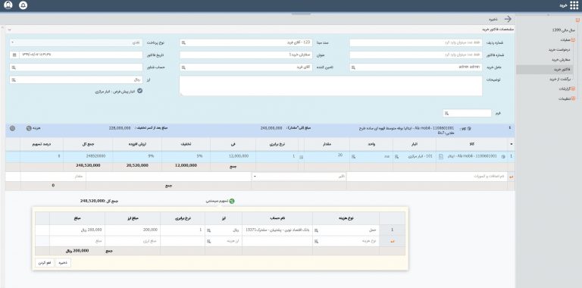
Task: Click the top ذخیره toolbar button
Action: tap(493, 19)
